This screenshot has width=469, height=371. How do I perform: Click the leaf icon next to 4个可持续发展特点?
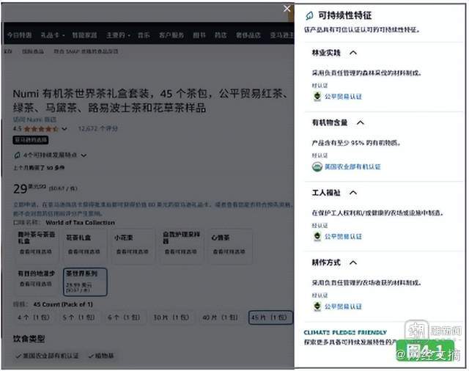(18, 155)
